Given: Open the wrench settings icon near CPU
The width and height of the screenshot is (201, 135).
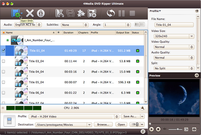Looking at the screenshot, I should click(142, 108).
